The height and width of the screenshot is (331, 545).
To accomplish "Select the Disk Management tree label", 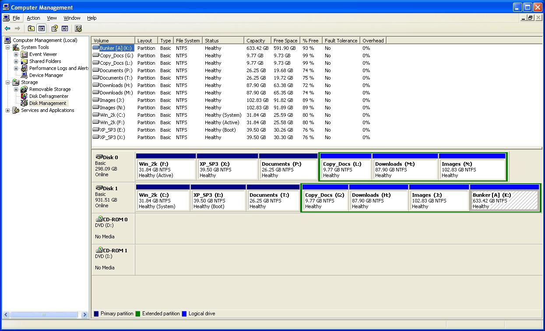I will (x=48, y=103).
